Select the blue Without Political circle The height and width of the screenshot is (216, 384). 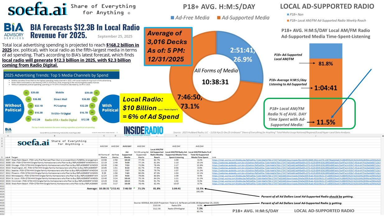(13, 108)
